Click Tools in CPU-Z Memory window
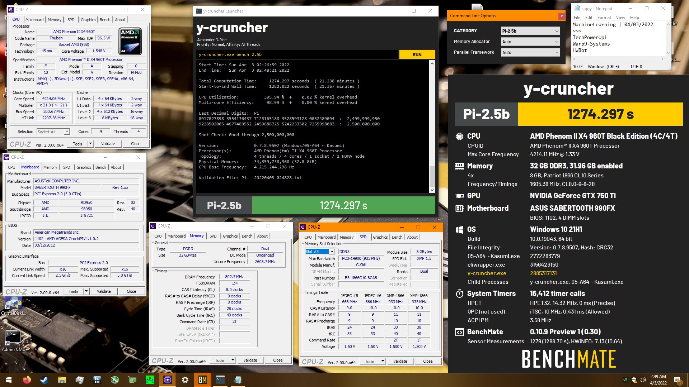Screen dimensions: 689x387 point(220,360)
